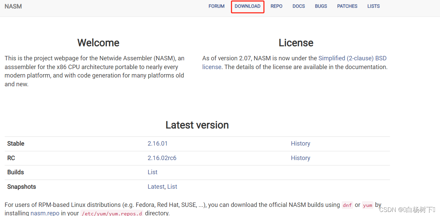
Task: View History for the Stable release
Action: (300, 144)
